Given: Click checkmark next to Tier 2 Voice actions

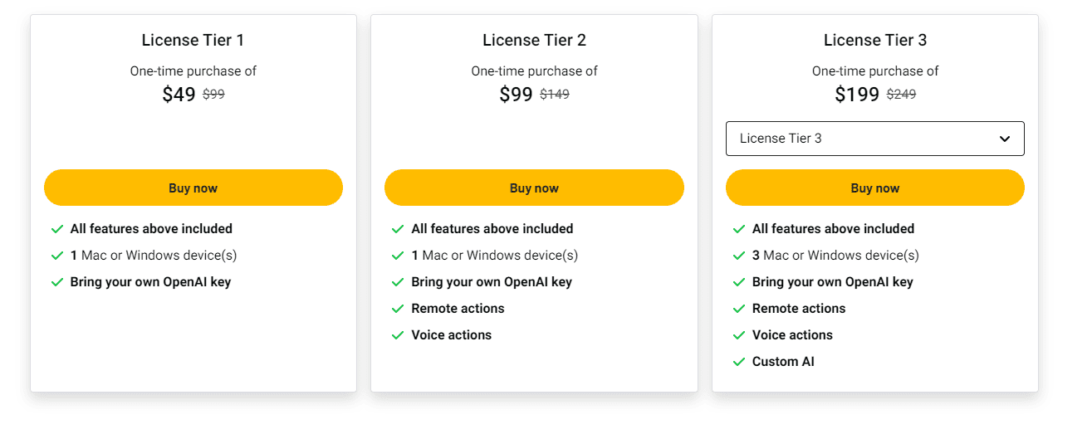Looking at the screenshot, I should pyautogui.click(x=398, y=335).
